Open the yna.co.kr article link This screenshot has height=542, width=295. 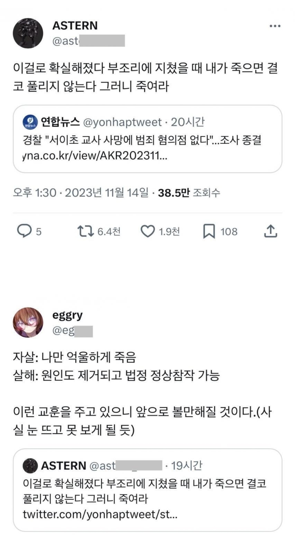(x=95, y=156)
